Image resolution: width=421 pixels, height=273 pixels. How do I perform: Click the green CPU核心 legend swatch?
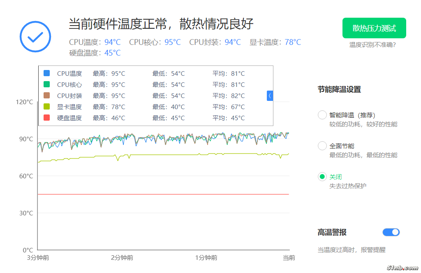pos(46,84)
